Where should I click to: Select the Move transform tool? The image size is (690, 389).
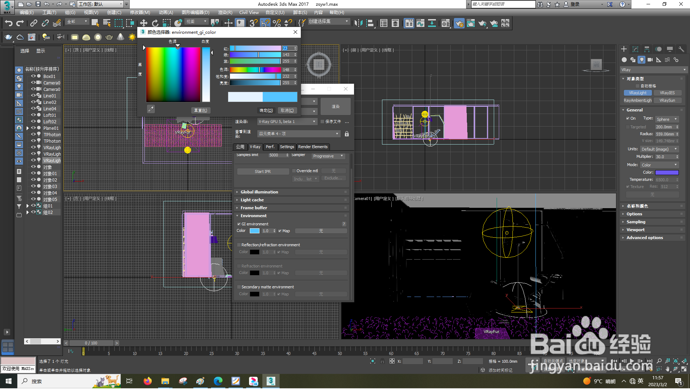tap(143, 23)
